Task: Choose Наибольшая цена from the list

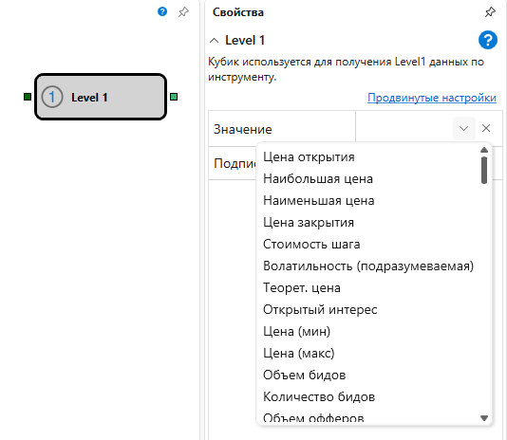Action: pyautogui.click(x=318, y=178)
